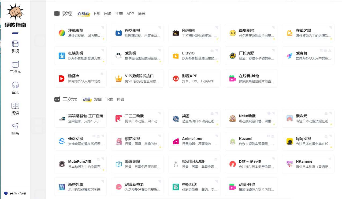The image size is (342, 199).
Task: Open the 鸭梨鸭梨动漫 card
Action: click(194, 164)
